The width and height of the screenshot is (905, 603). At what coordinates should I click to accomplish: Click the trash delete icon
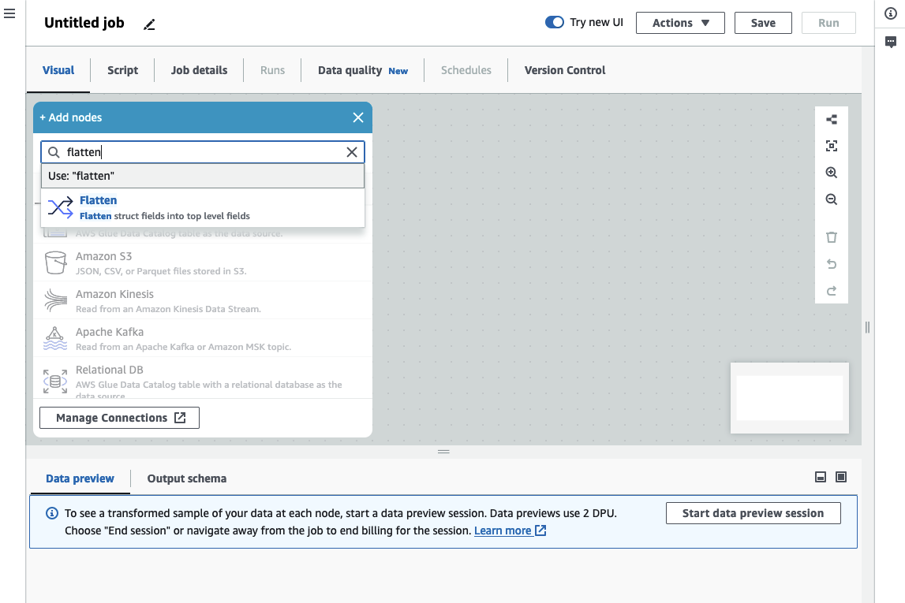(831, 237)
